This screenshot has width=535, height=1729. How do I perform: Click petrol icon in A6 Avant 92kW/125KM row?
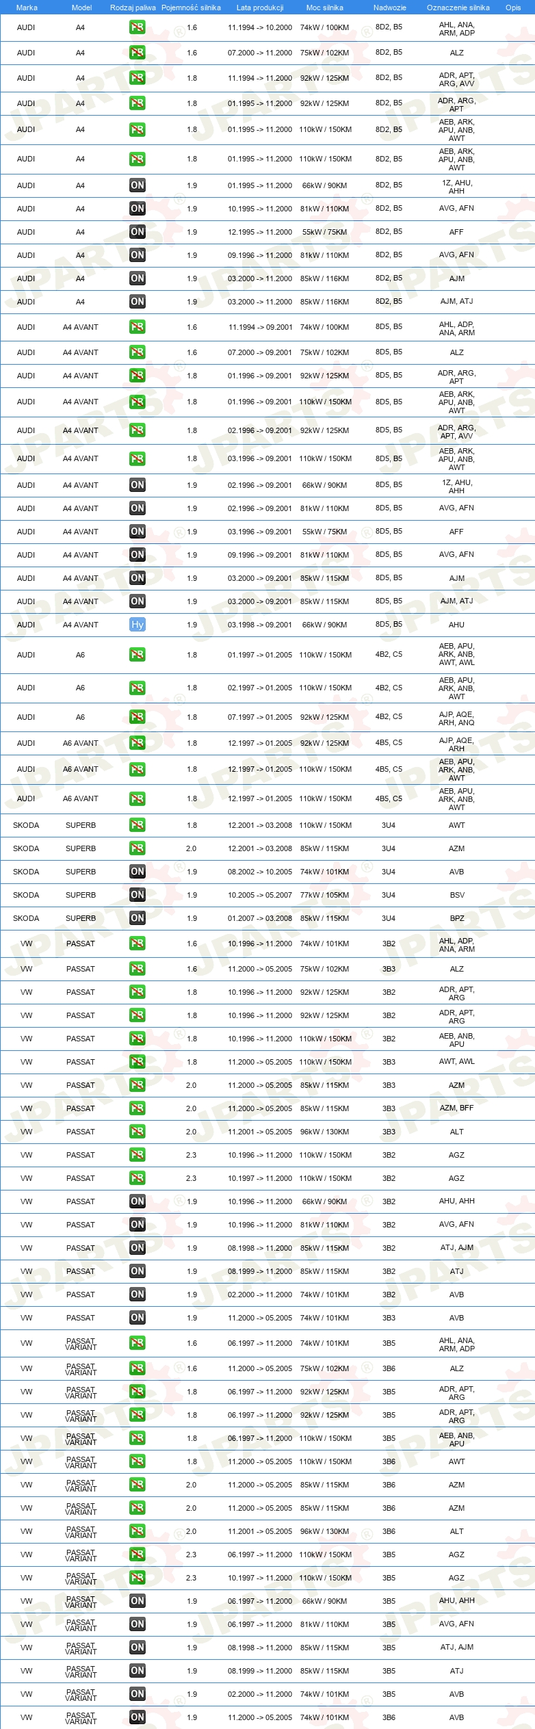138,743
